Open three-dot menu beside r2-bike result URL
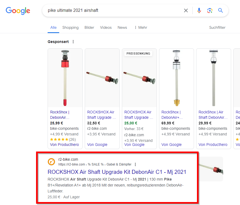This screenshot has width=240, height=205. click(x=135, y=164)
